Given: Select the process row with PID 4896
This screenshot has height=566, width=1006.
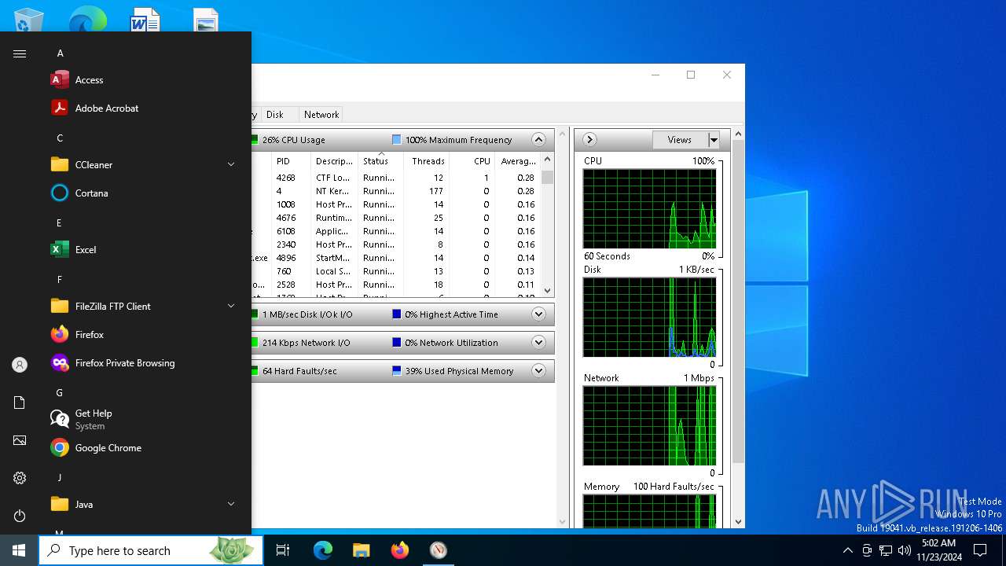Looking at the screenshot, I should [x=395, y=258].
